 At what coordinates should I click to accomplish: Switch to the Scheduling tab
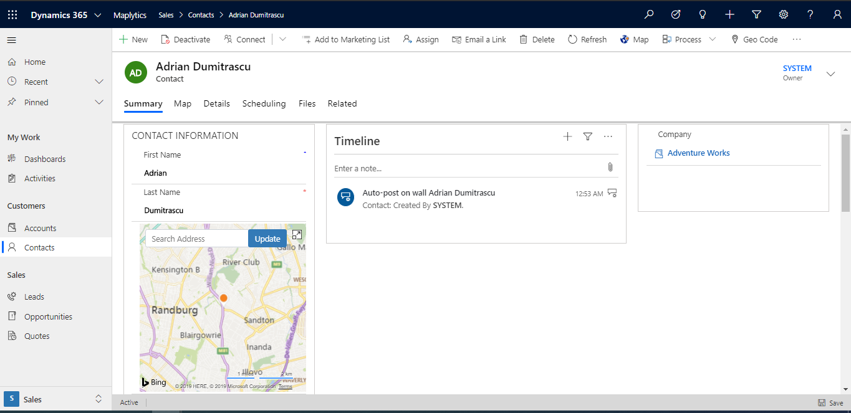click(x=264, y=103)
